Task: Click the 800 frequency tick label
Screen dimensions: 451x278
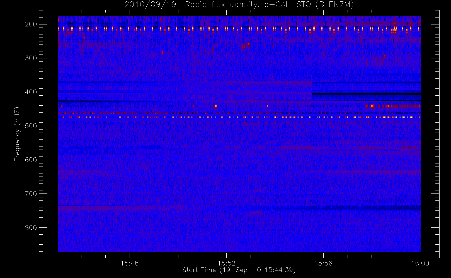Action: (31, 228)
